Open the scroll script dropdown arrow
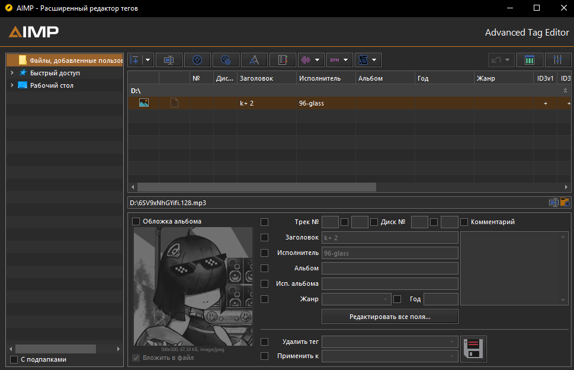The image size is (574, 370). 374,60
